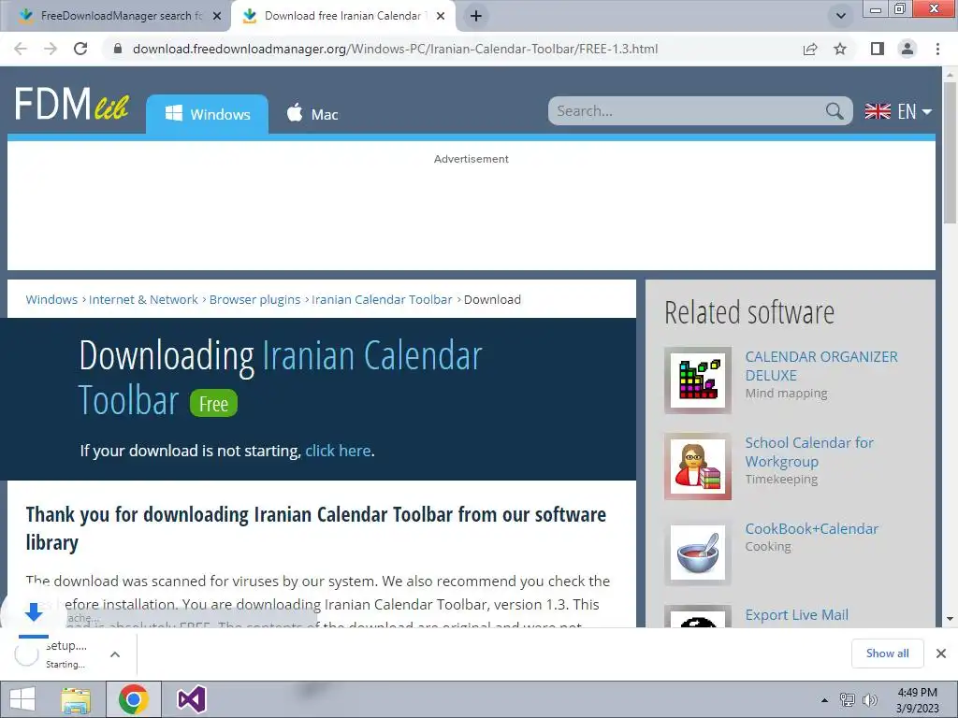The width and height of the screenshot is (958, 718).
Task: Click the School Calendar for Workgroup thumbnail
Action: [698, 467]
